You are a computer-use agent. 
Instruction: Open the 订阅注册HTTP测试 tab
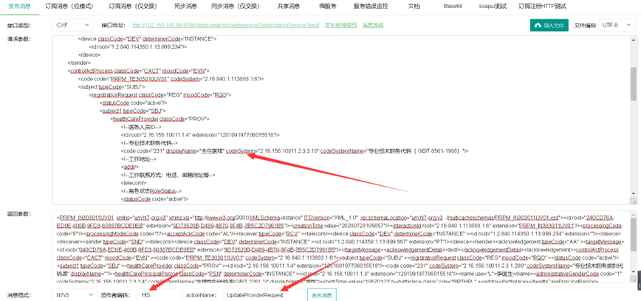click(x=543, y=7)
